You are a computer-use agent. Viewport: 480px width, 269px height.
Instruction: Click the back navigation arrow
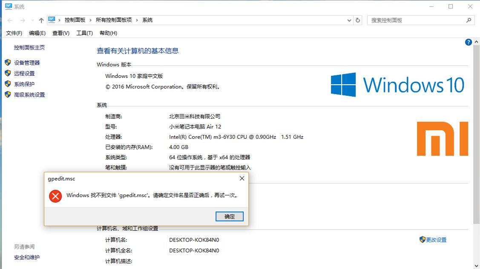(9, 20)
